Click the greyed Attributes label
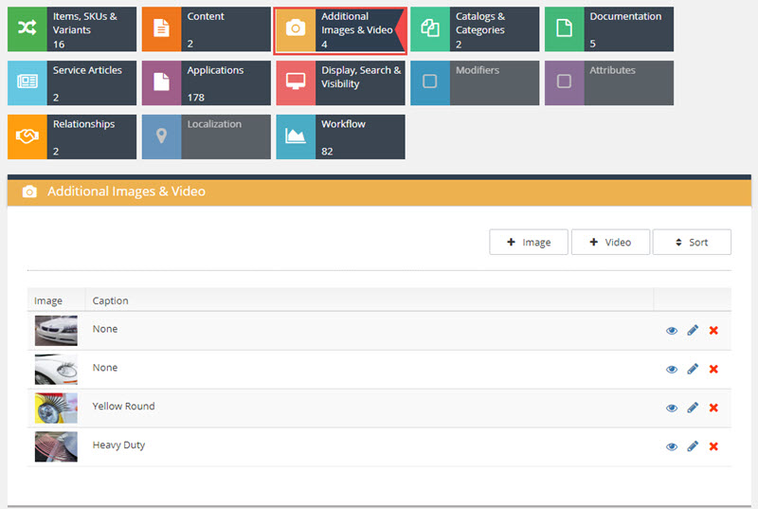 (x=612, y=70)
